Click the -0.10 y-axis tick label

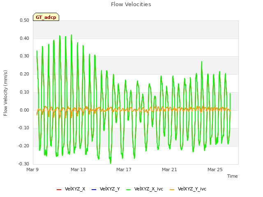tap(24, 128)
